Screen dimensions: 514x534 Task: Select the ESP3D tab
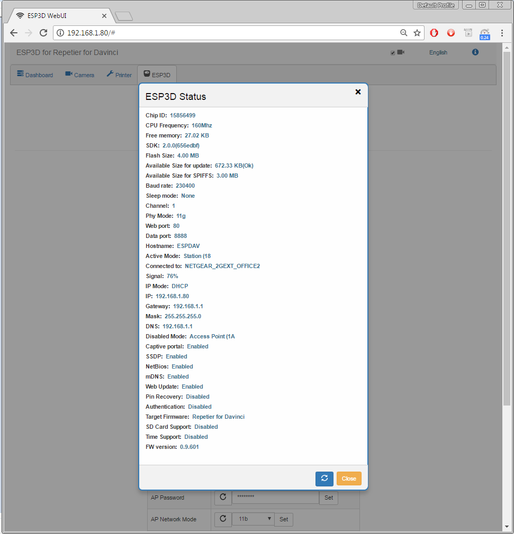157,75
